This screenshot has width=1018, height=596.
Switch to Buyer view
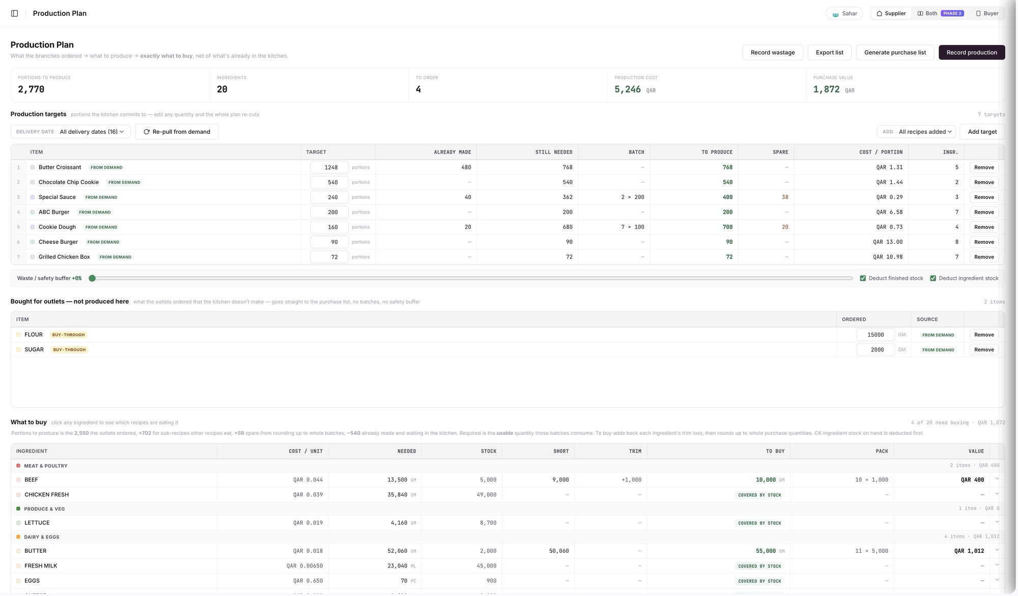click(x=987, y=14)
